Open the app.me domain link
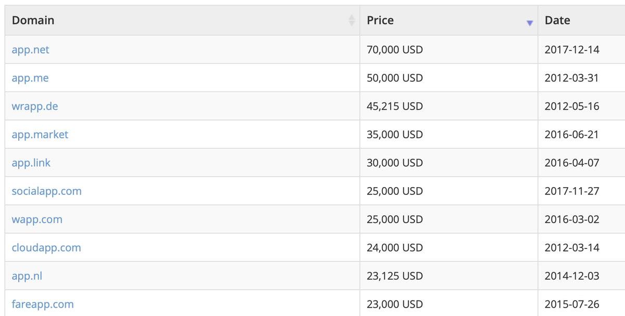This screenshot has width=625, height=316. click(x=30, y=78)
